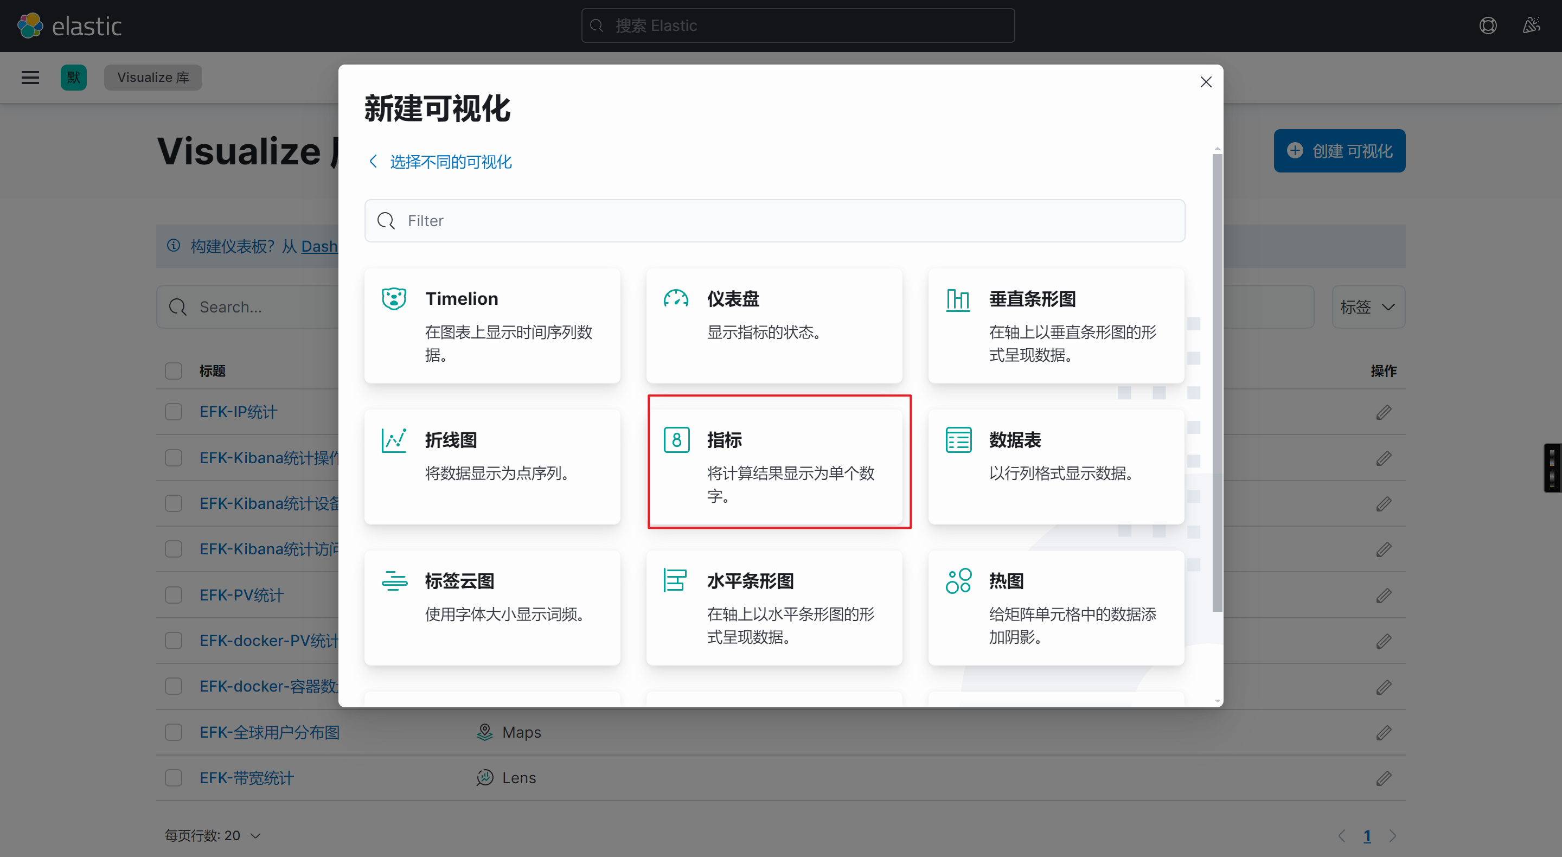This screenshot has height=857, width=1562.
Task: Open page 1 in pagination
Action: pos(1367,836)
